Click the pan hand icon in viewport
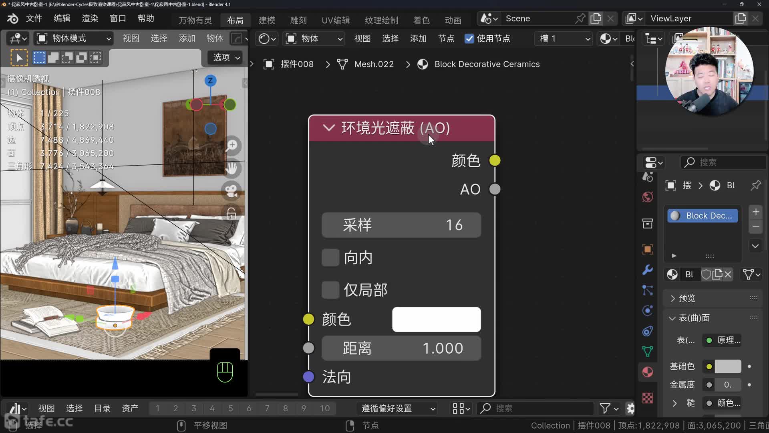This screenshot has height=433, width=769. pyautogui.click(x=232, y=168)
